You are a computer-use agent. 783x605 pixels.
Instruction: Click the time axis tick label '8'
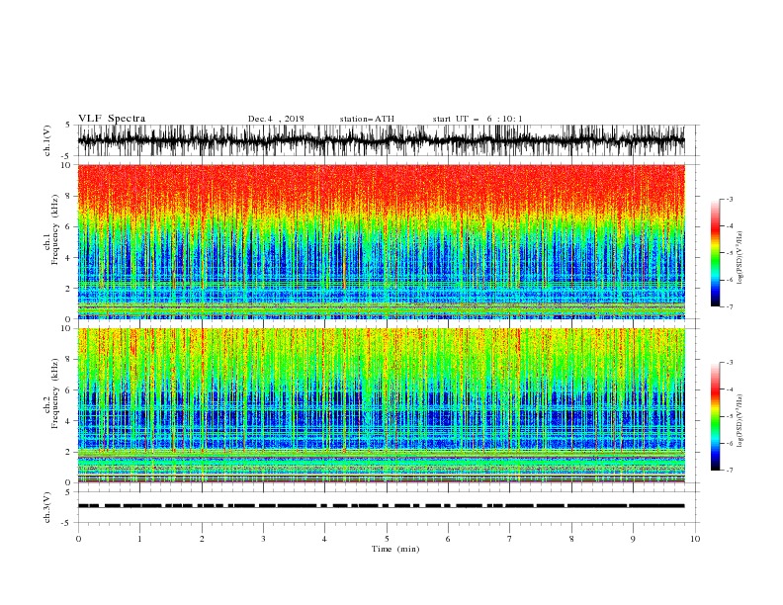tap(571, 539)
